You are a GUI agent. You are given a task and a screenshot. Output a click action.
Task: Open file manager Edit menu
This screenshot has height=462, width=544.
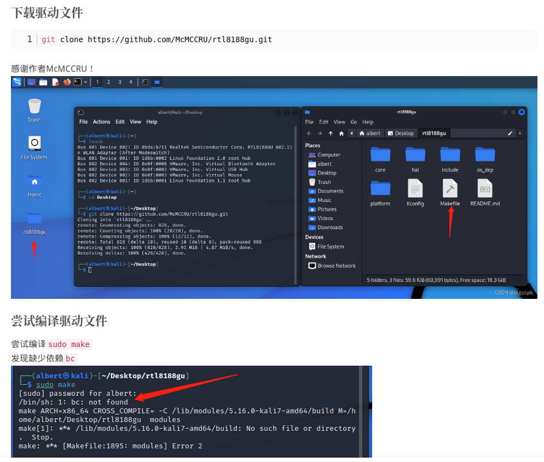(323, 122)
